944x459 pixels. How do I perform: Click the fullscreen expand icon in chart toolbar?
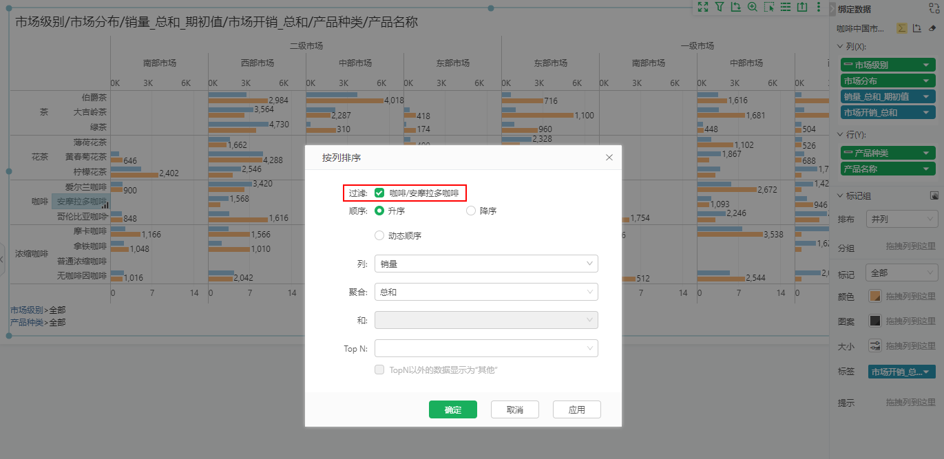(x=702, y=7)
